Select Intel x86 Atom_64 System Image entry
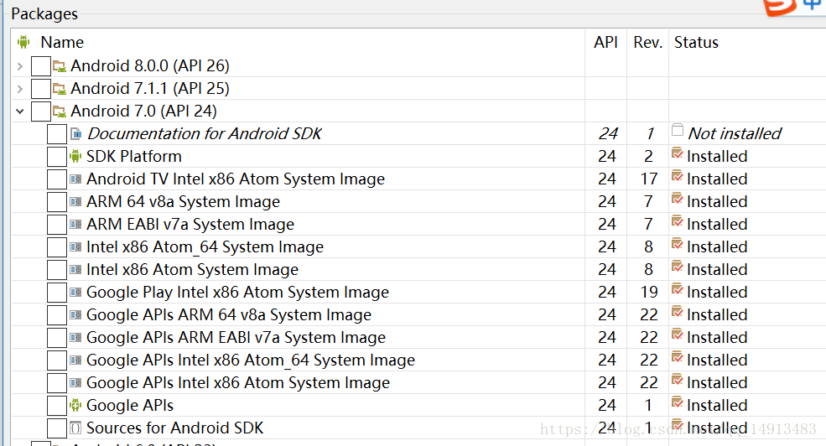Image resolution: width=826 pixels, height=446 pixels. coord(205,247)
